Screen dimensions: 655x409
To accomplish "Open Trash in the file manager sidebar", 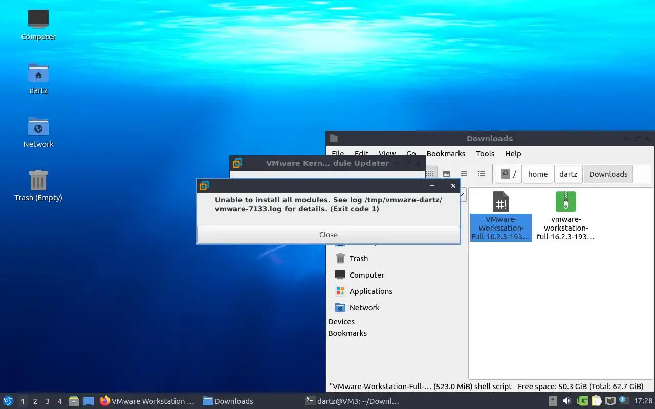I will click(x=352, y=259).
